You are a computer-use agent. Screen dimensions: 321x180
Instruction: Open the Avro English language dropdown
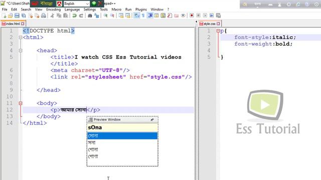pyautogui.click(x=77, y=3)
